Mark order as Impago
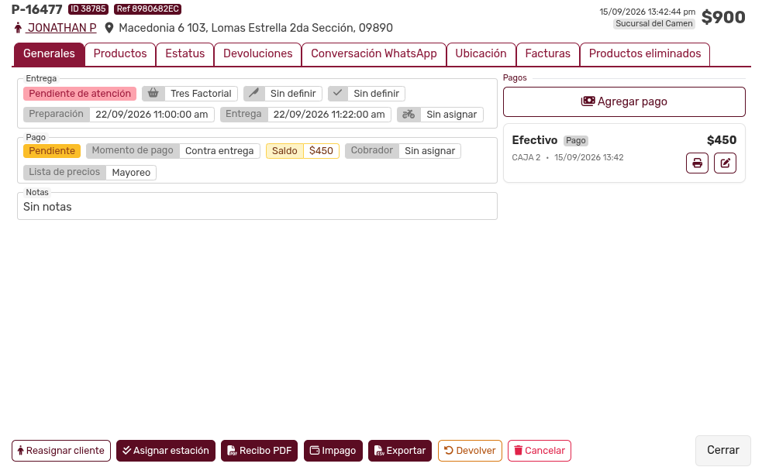This screenshot has height=467, width=762. (333, 451)
